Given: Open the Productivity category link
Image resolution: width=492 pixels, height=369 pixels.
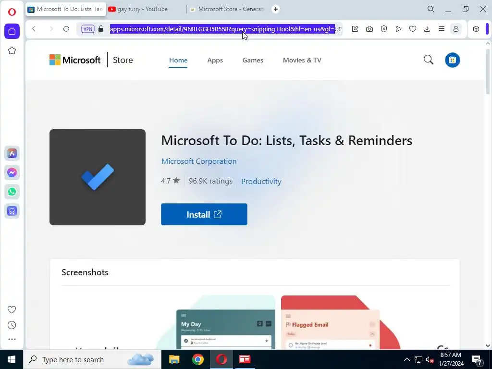Looking at the screenshot, I should (261, 181).
